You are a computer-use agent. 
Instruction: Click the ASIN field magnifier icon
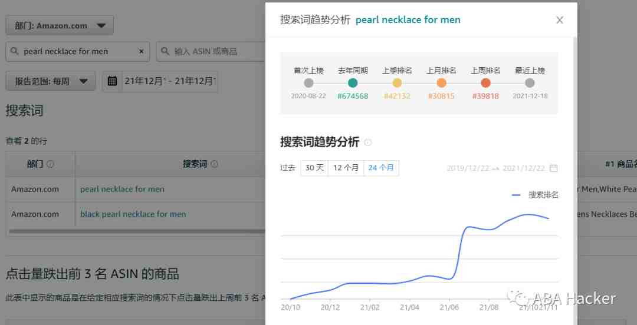point(165,52)
